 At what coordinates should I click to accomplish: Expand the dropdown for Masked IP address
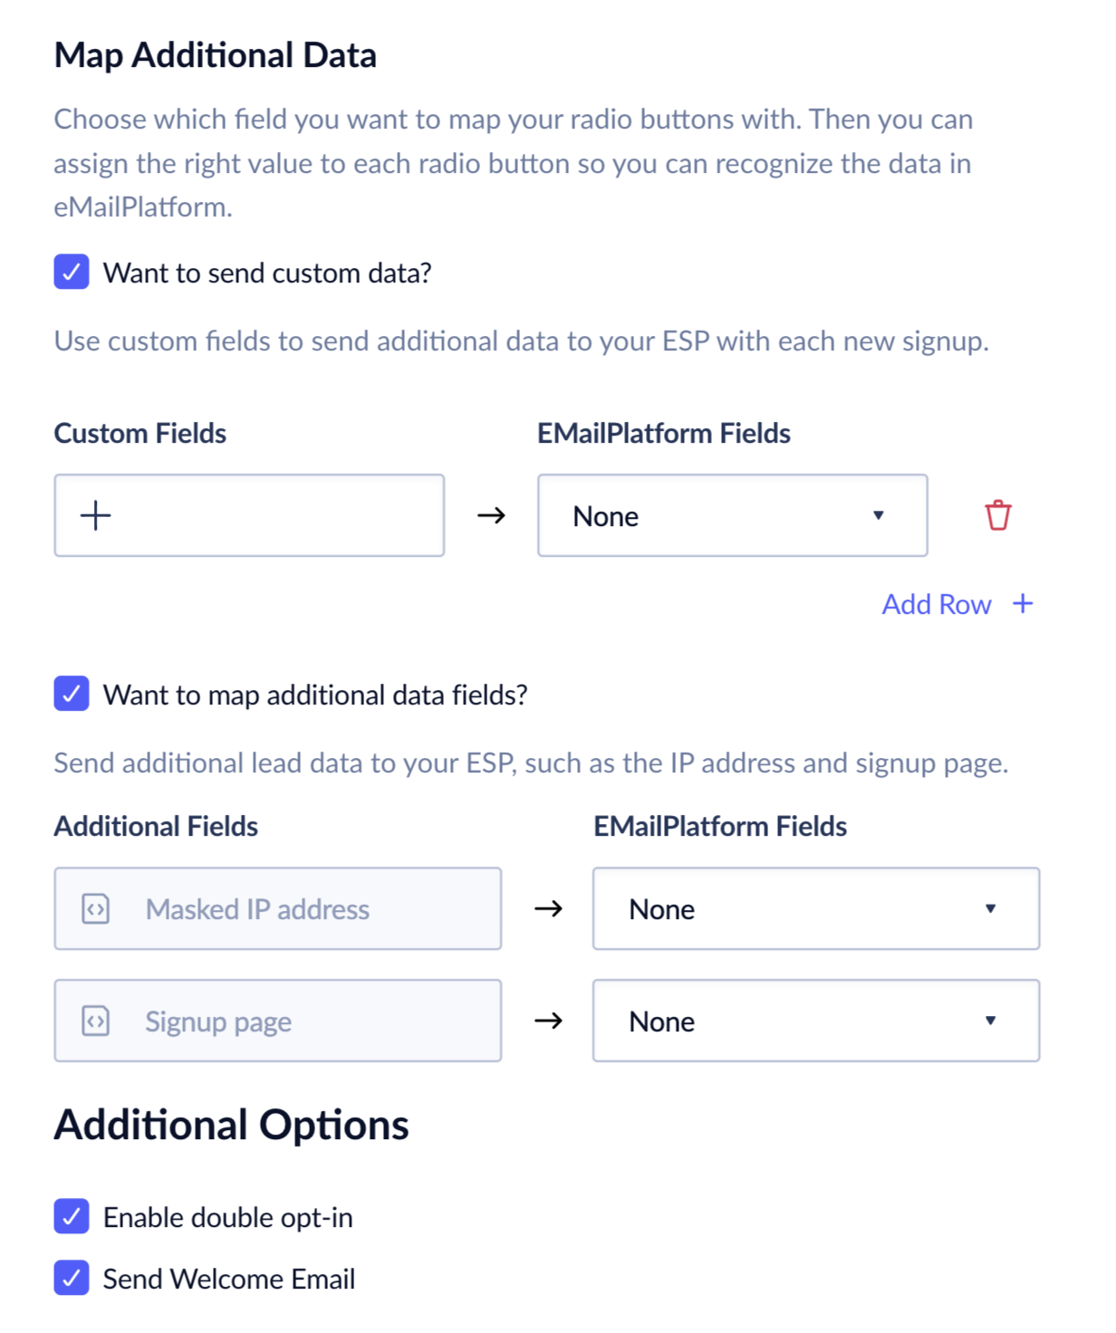[815, 908]
